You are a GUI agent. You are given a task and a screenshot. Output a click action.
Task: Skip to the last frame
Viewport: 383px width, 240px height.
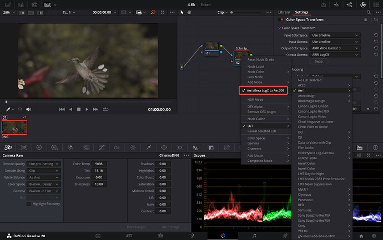(x=95, y=109)
